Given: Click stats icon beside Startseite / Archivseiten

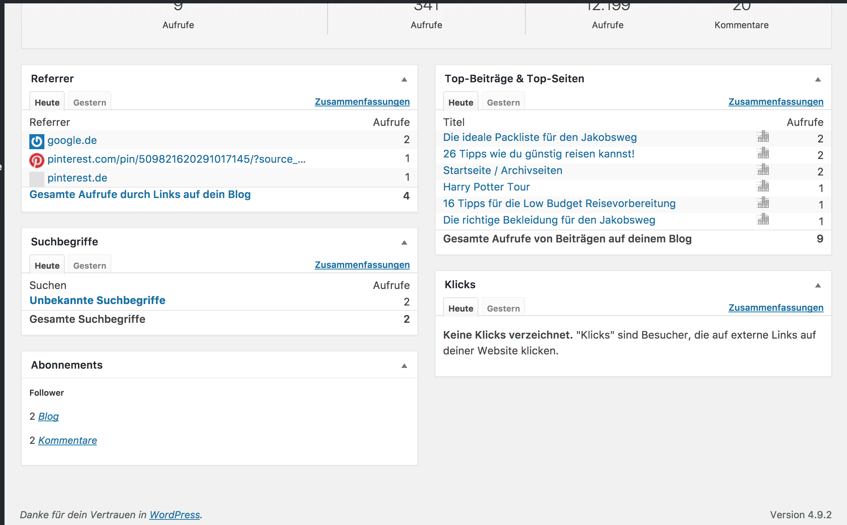Looking at the screenshot, I should (763, 170).
